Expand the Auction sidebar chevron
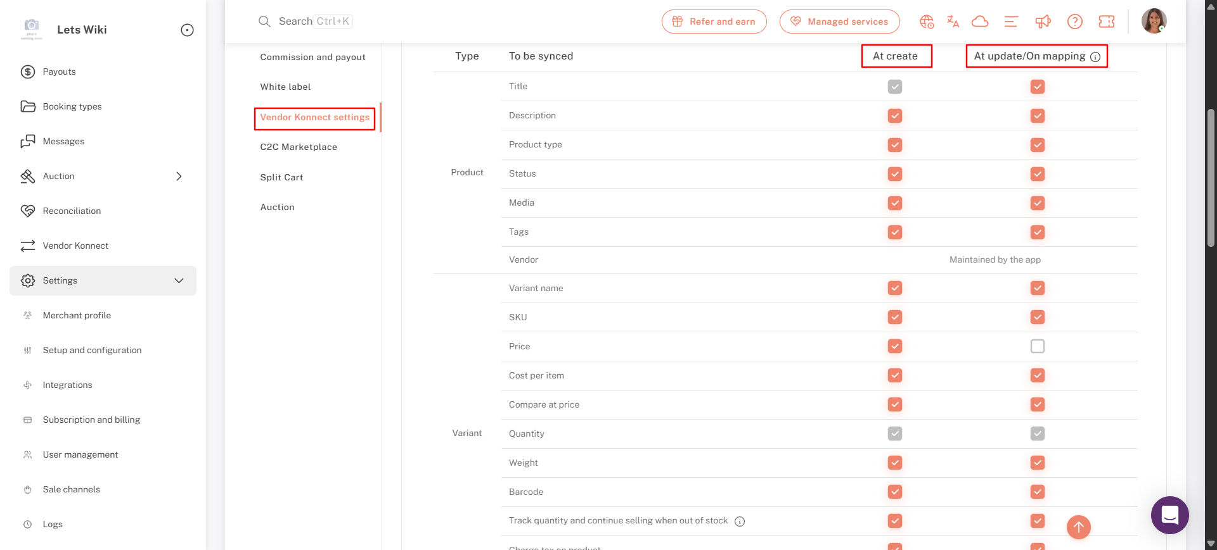This screenshot has height=550, width=1217. (179, 176)
